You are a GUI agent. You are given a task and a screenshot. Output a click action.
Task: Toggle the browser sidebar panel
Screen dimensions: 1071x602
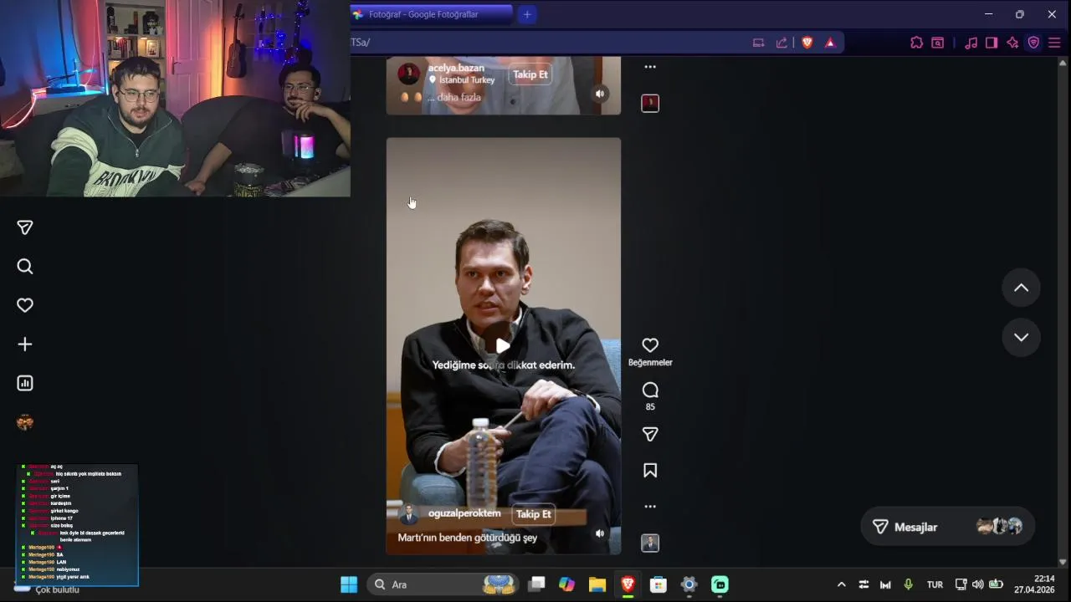pos(992,43)
